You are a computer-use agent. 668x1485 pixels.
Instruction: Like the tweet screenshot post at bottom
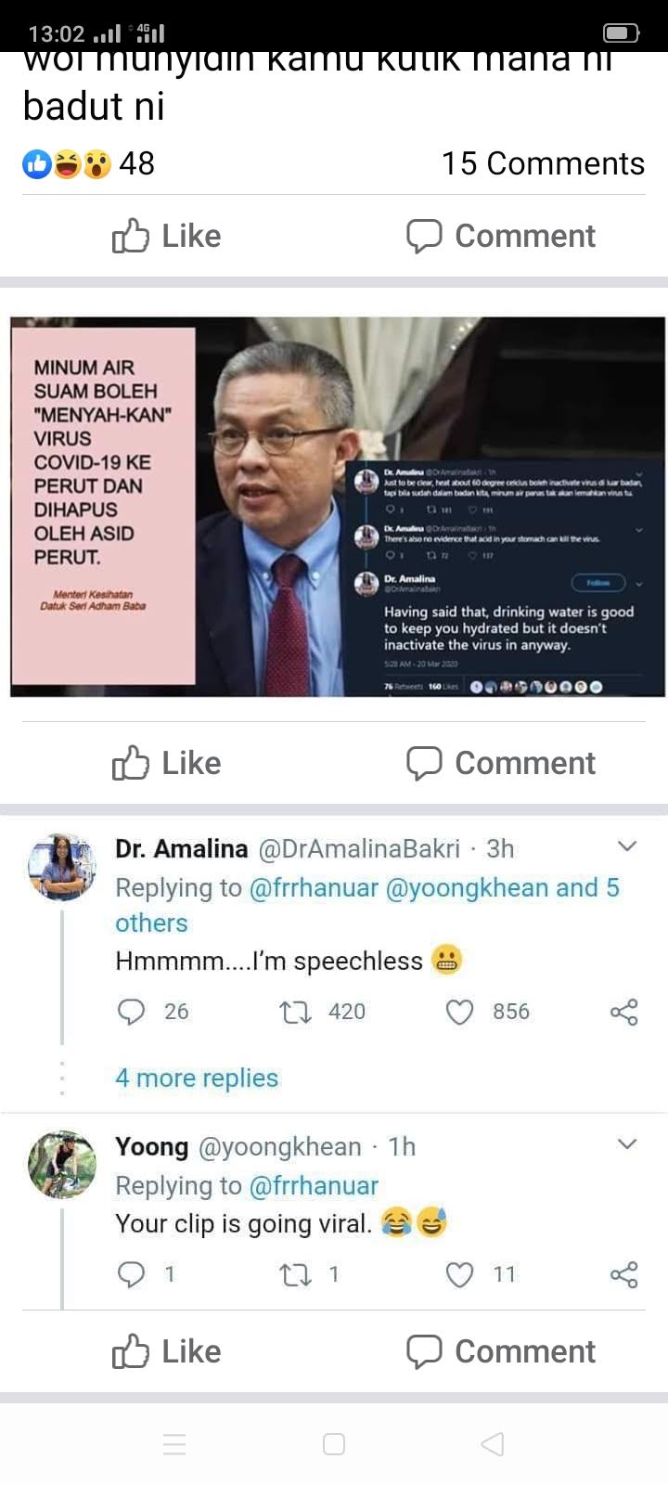[167, 1351]
